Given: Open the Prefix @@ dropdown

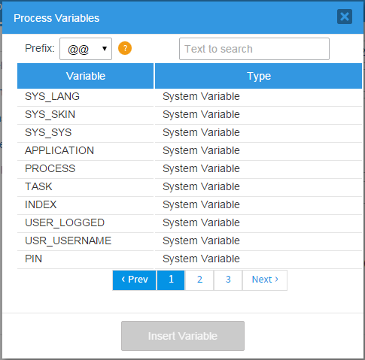Looking at the screenshot, I should (86, 49).
